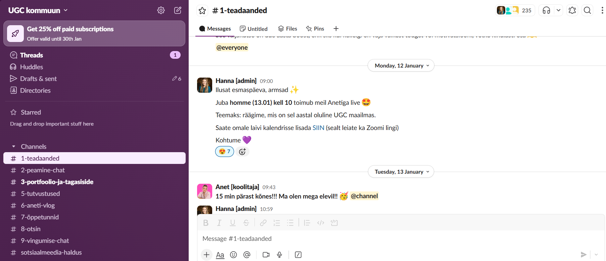The height and width of the screenshot is (261, 606).
Task: Open huddle options dropdown arrow
Action: point(558,10)
